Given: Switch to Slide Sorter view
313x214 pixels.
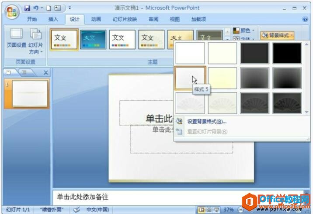Looking at the screenshot, I should click(x=209, y=210).
